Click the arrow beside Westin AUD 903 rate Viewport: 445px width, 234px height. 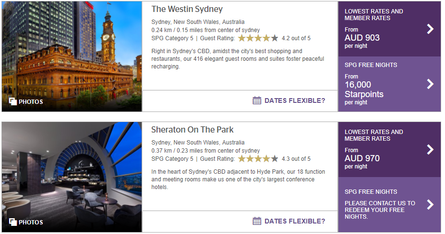[x=430, y=29]
